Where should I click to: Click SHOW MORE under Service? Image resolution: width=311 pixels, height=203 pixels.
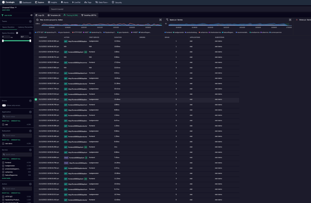(x=7, y=178)
